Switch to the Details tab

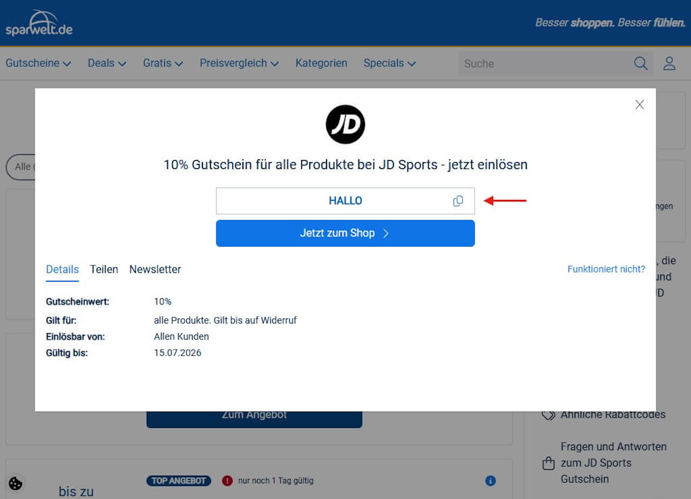tap(63, 269)
